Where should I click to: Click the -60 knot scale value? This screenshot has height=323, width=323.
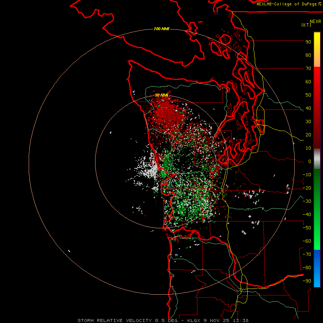point(307,241)
